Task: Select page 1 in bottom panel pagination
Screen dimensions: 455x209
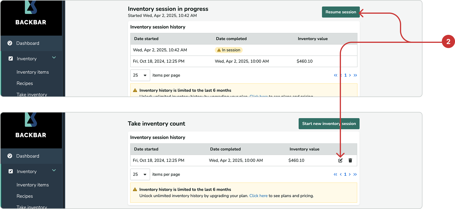Action: 345,174
